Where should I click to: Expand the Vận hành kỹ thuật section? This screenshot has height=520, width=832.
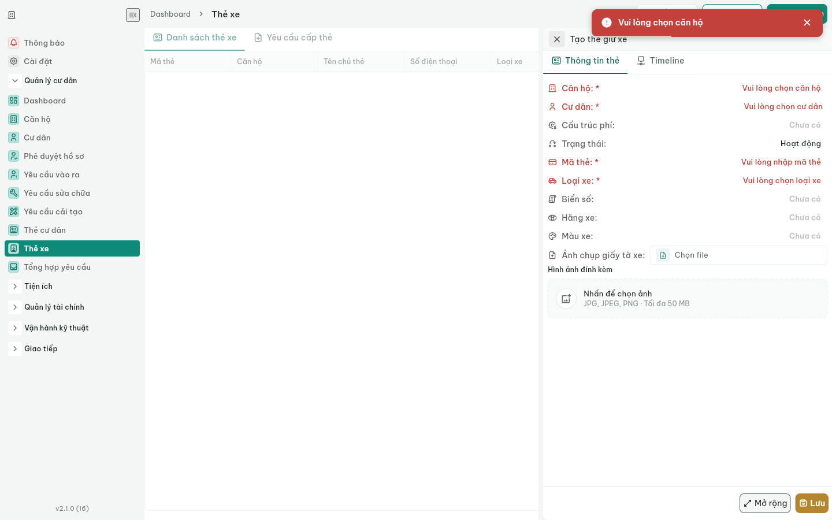(x=15, y=328)
